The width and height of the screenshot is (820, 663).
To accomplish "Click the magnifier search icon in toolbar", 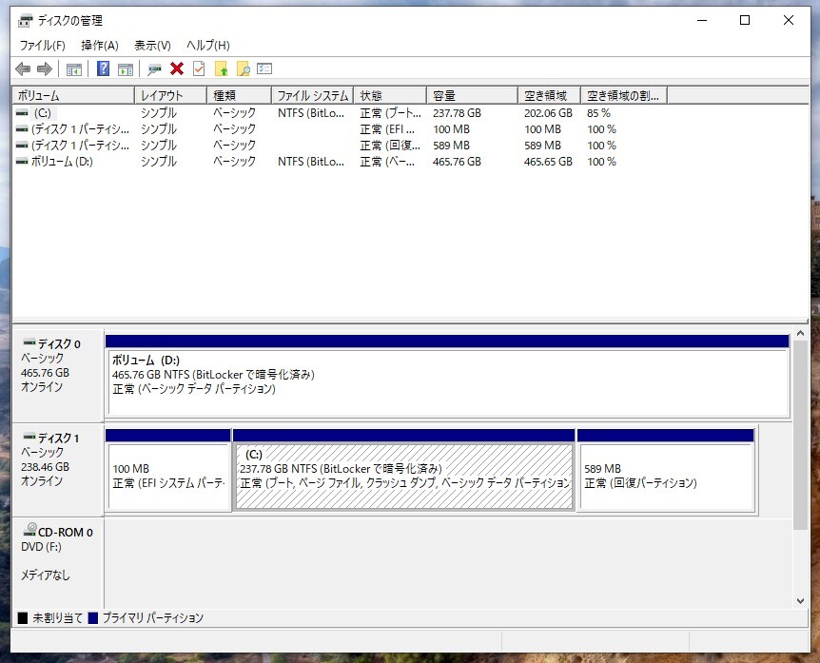I will click(x=244, y=68).
